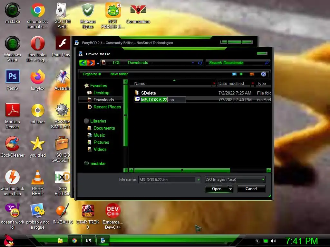330x247 pixels.
Task: Open the File name combo box dropdown
Action: click(199, 179)
